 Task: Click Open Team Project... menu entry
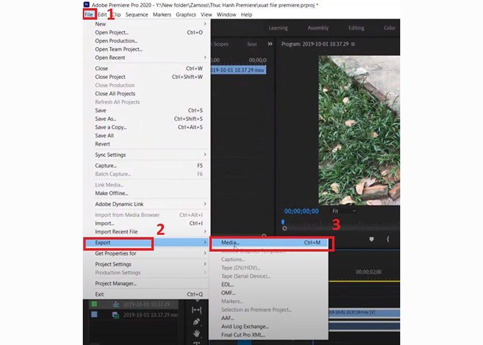pyautogui.click(x=147, y=49)
